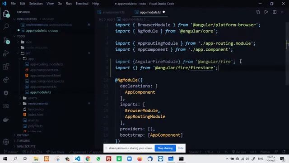The image size is (289, 163).
Task: Open polyfills.ts in the file tree
Action: coord(35,126)
